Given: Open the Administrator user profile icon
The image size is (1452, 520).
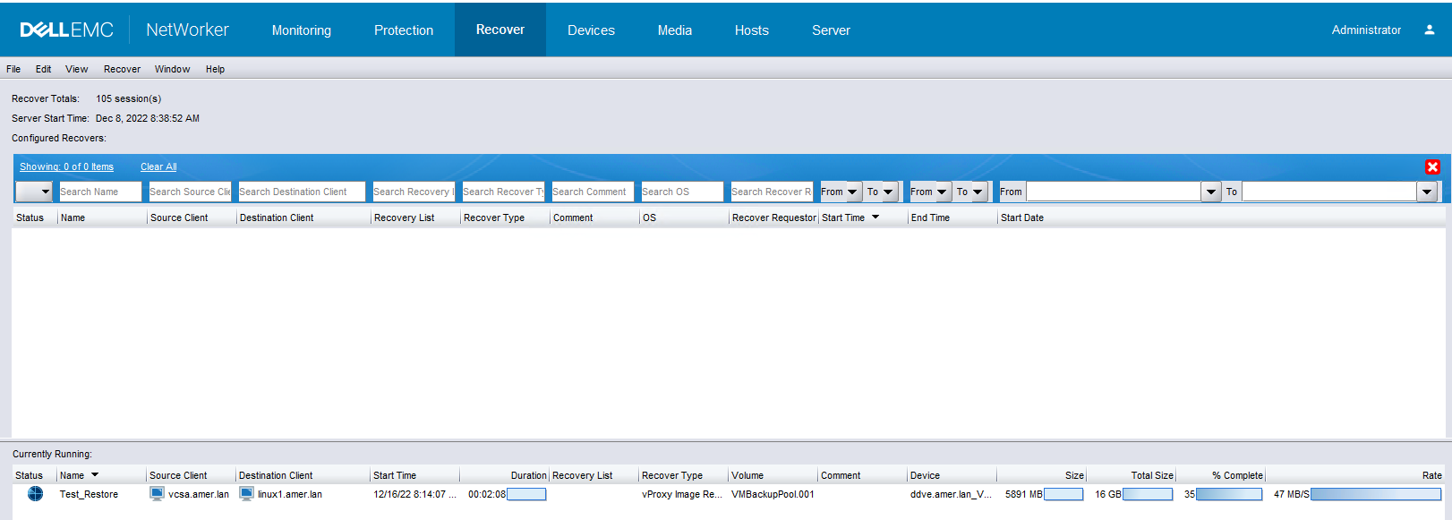Looking at the screenshot, I should [x=1430, y=30].
